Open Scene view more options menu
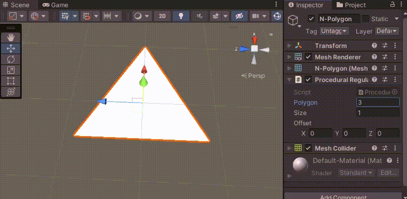407x199 pixels. point(276,5)
